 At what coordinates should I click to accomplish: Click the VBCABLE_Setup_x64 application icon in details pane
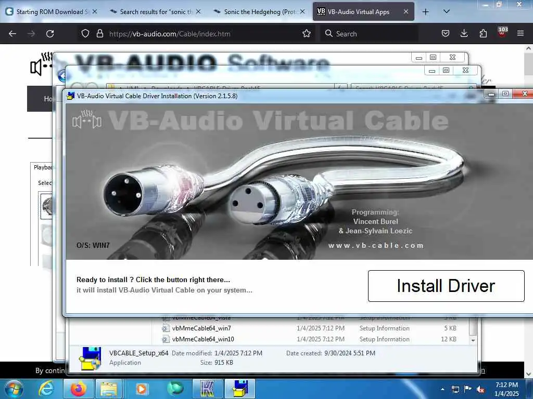[x=90, y=358]
